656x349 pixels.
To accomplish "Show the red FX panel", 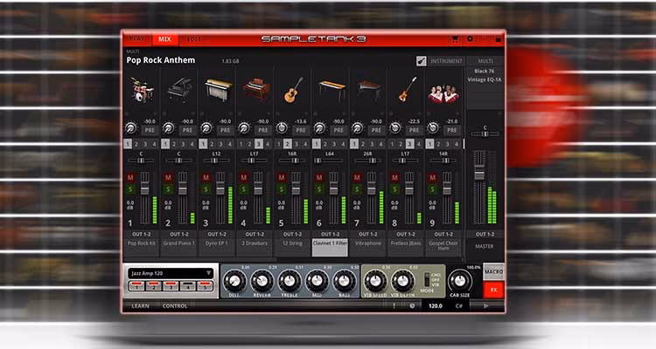I will 493,290.
